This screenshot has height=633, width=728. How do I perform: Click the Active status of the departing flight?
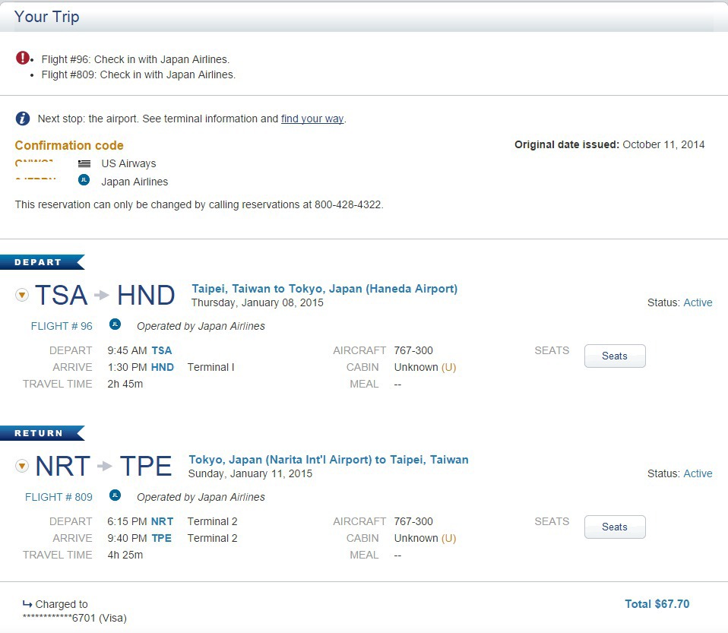[698, 302]
